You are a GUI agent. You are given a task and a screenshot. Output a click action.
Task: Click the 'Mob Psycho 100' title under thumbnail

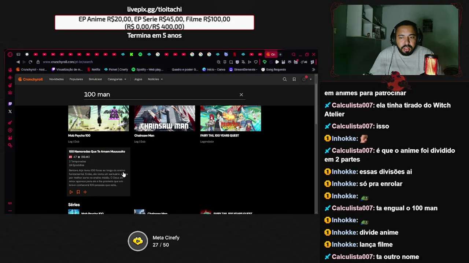point(79,136)
